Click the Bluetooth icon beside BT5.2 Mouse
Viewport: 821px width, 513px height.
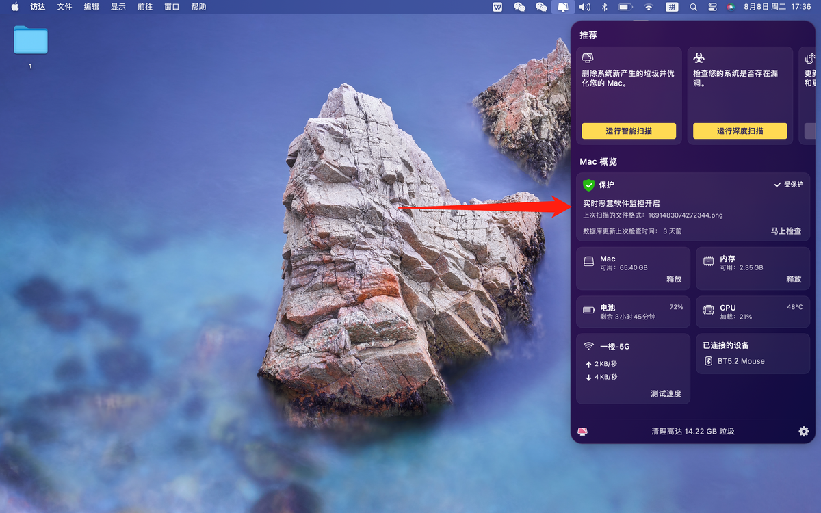tap(709, 361)
